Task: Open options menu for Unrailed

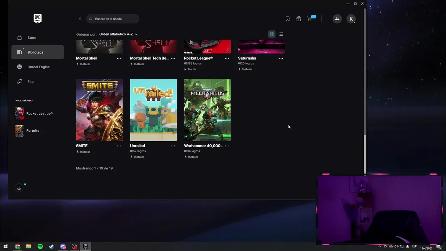Action: 173,146
